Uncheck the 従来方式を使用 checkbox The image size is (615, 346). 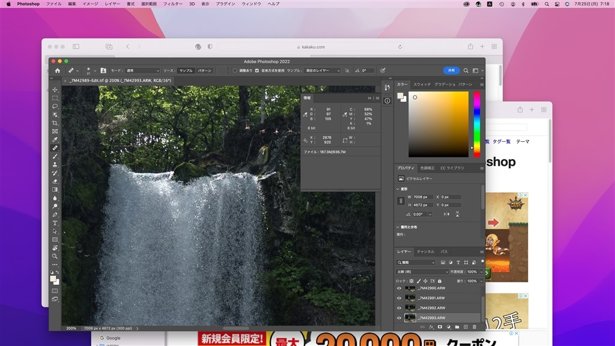click(x=257, y=70)
